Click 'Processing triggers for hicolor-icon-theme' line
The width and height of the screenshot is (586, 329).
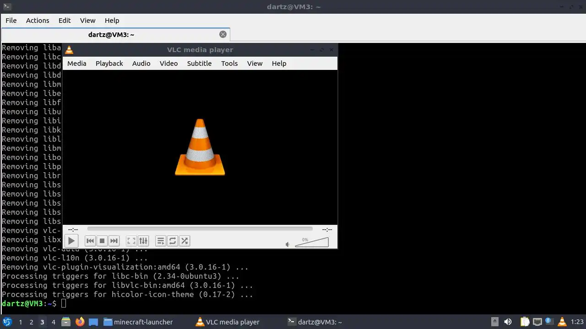click(127, 294)
